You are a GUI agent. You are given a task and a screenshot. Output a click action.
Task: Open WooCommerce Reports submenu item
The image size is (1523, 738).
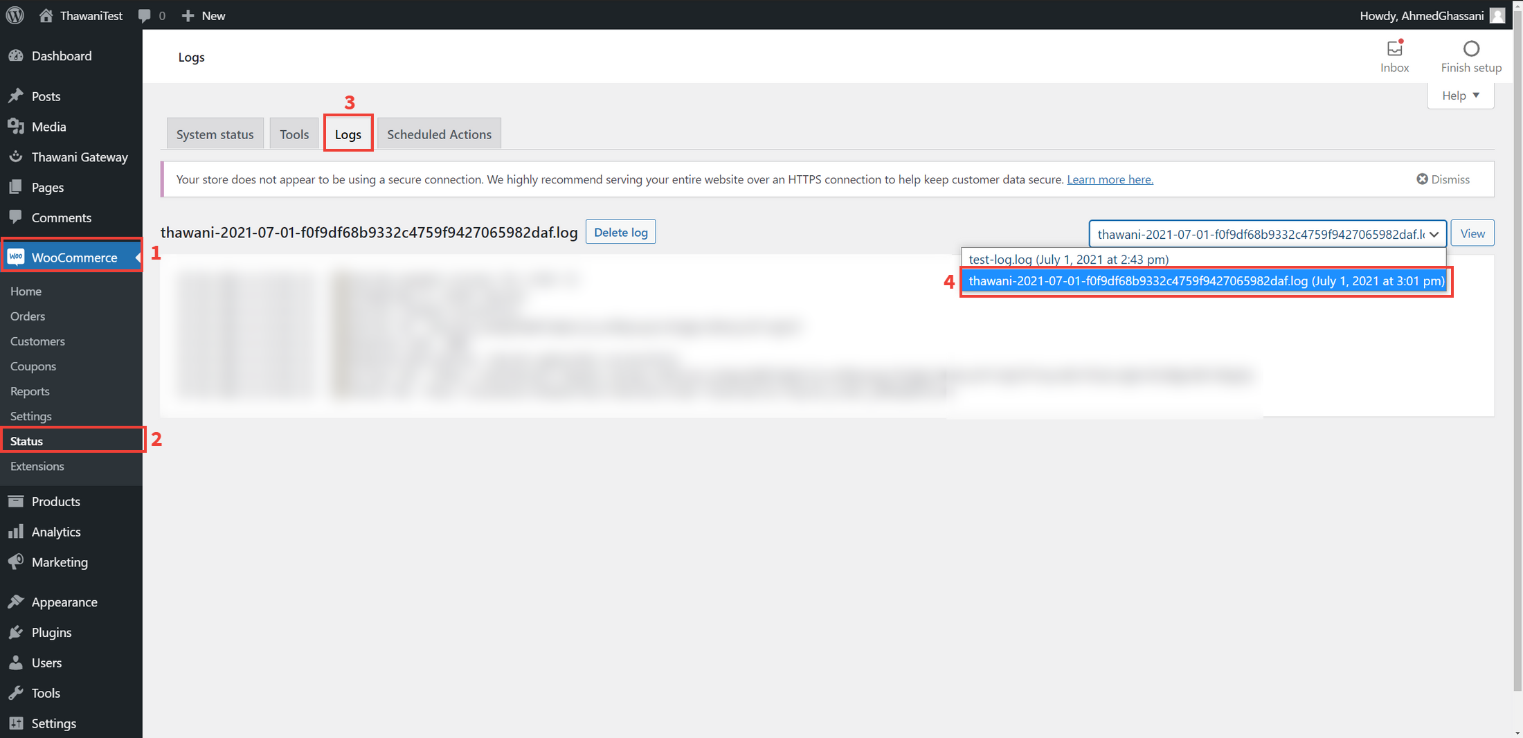pos(30,391)
